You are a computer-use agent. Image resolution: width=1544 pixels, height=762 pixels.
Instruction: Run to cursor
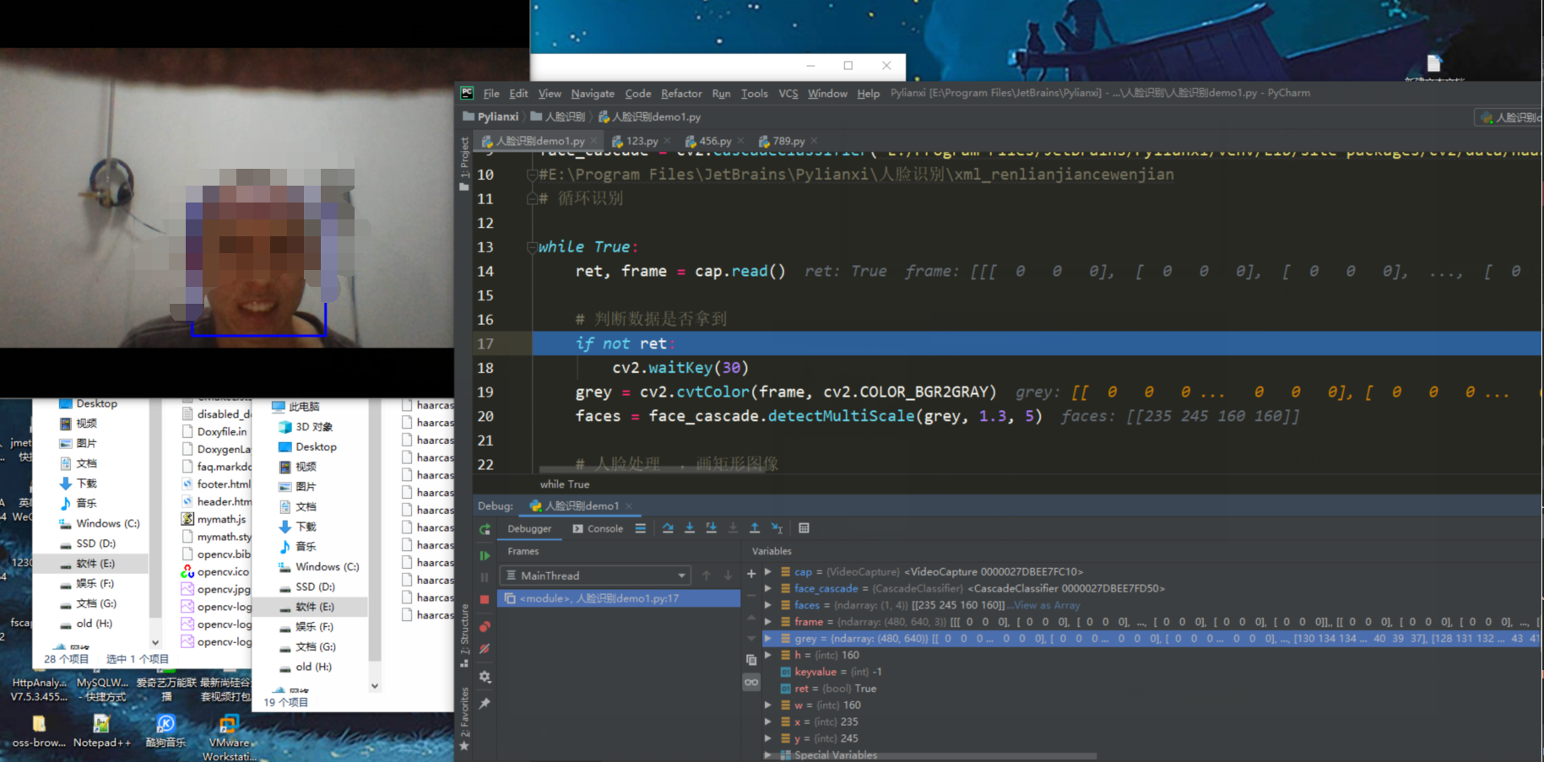point(777,528)
